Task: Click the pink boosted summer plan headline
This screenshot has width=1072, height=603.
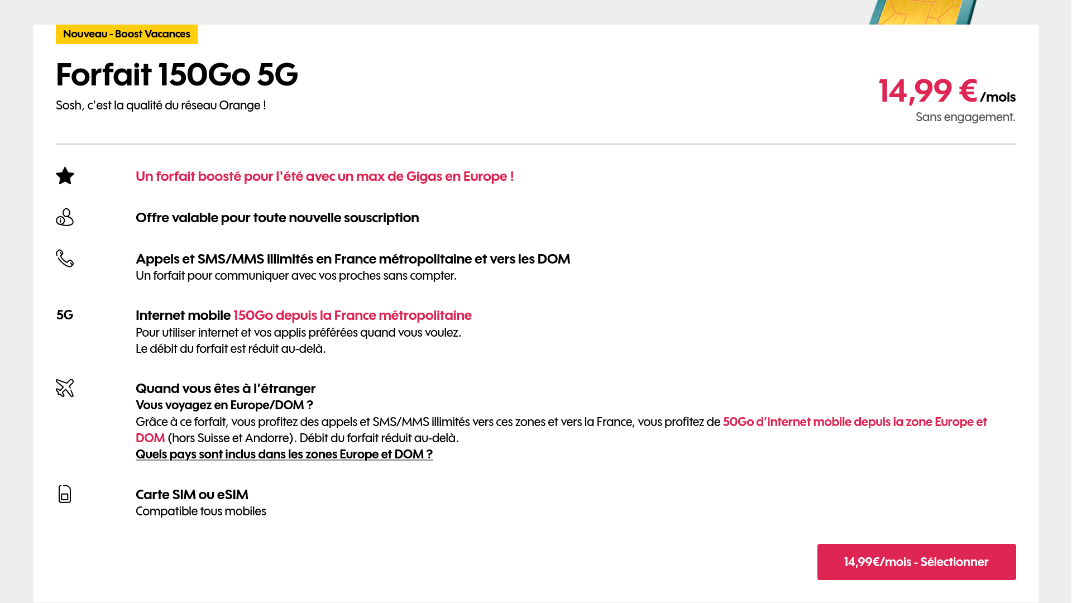Action: point(324,176)
